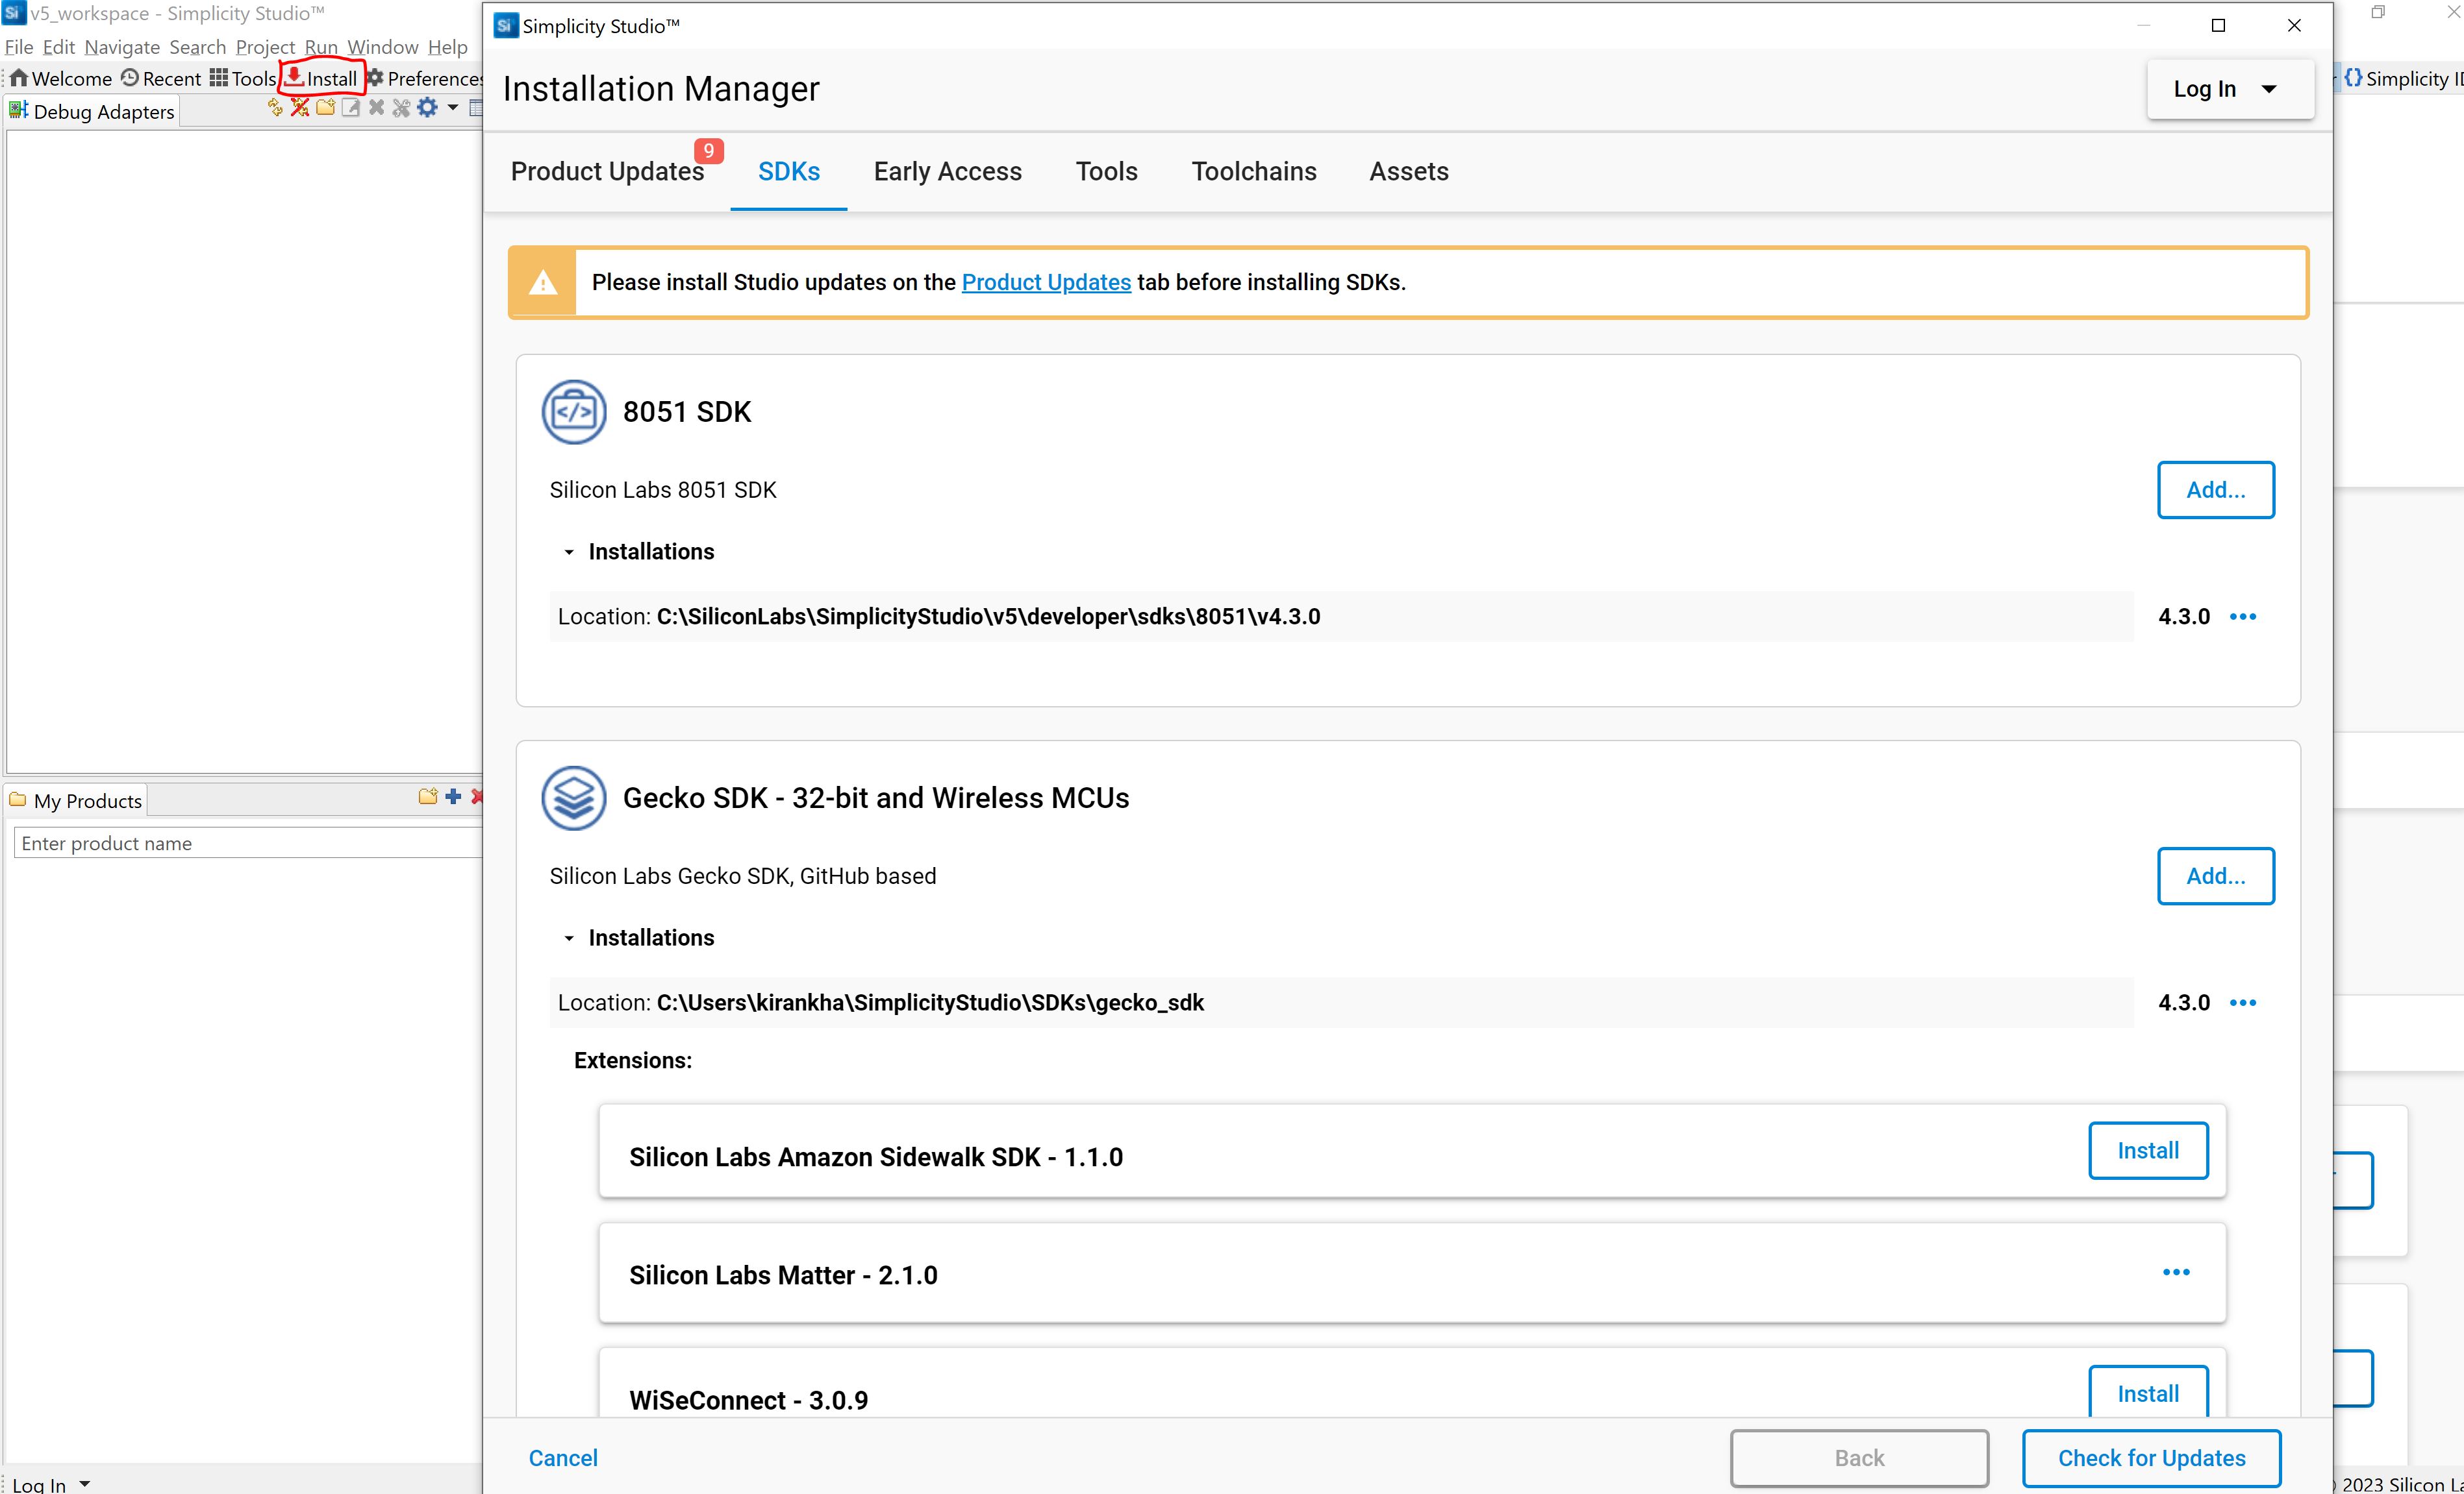Click the warning triangle icon in banner
Image resolution: width=2464 pixels, height=1494 pixels.
[543, 283]
